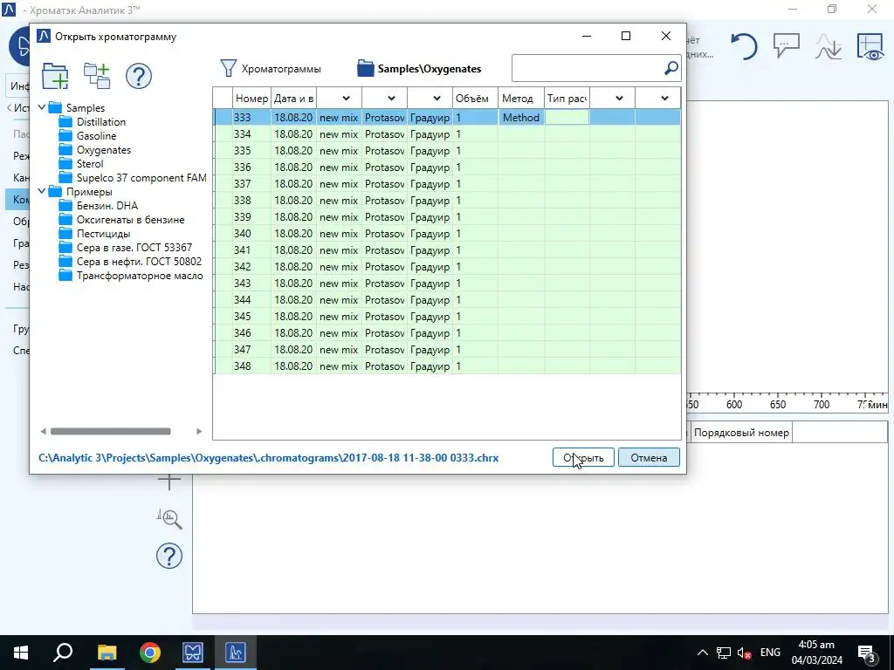Click the muted volume tray icon

coord(744,653)
